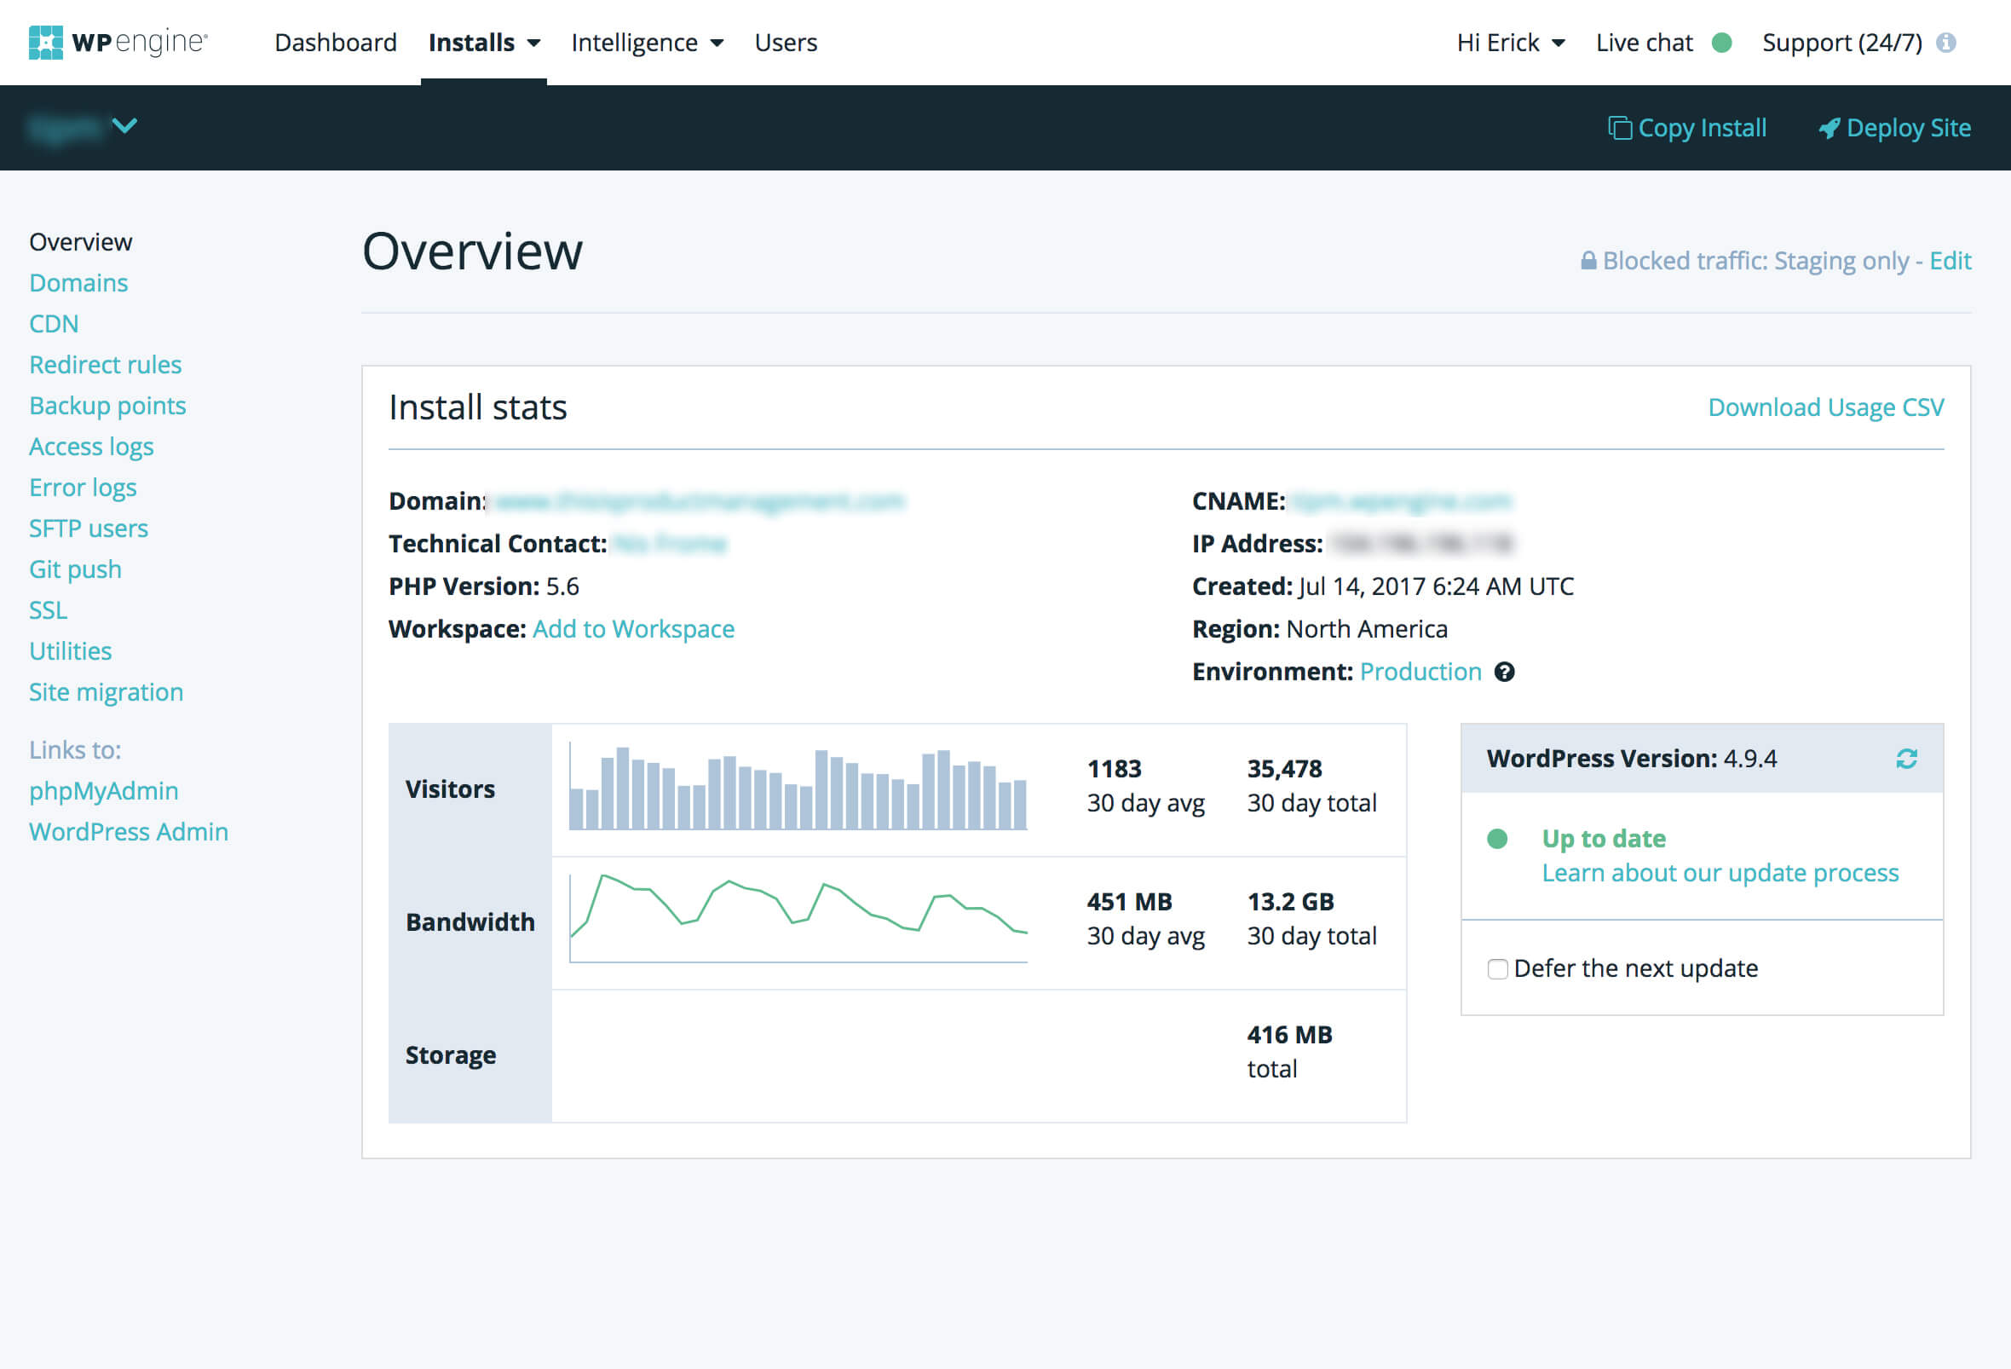Click the Support info icon
The height and width of the screenshot is (1369, 2011).
(x=1946, y=43)
